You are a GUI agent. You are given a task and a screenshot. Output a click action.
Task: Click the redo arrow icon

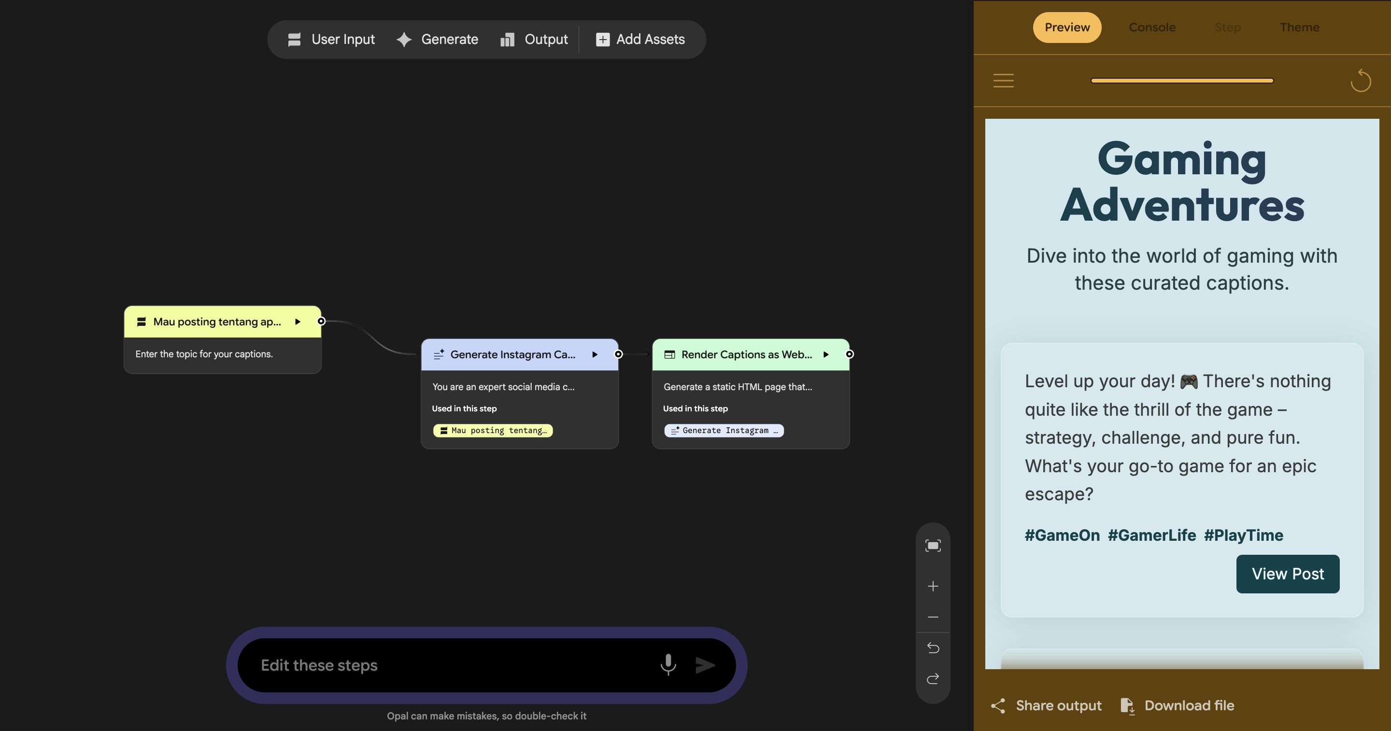[x=933, y=679]
